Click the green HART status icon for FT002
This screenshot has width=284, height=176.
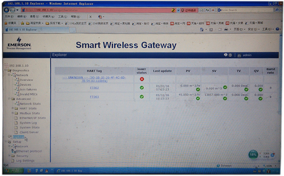(x=142, y=88)
